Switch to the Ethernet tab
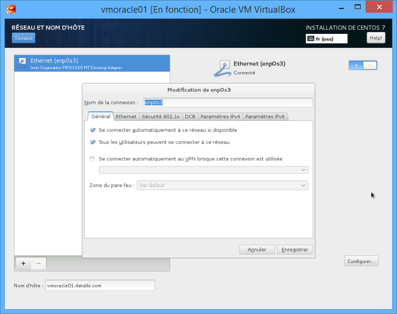This screenshot has height=314, width=397. (126, 116)
